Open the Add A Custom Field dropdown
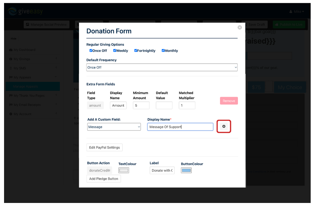The height and width of the screenshot is (206, 317). point(114,126)
